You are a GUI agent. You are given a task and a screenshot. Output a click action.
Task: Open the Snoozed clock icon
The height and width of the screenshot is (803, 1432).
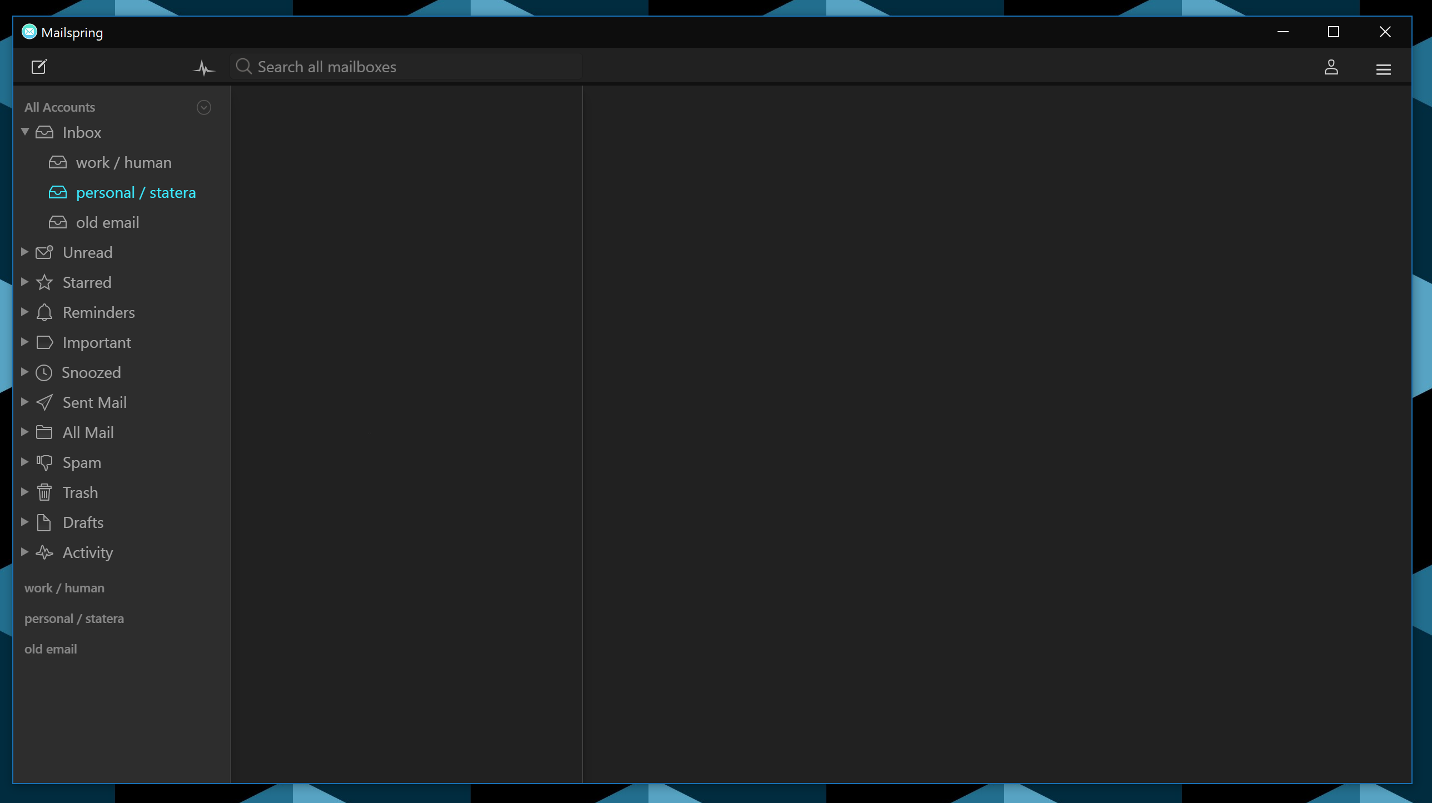click(44, 372)
